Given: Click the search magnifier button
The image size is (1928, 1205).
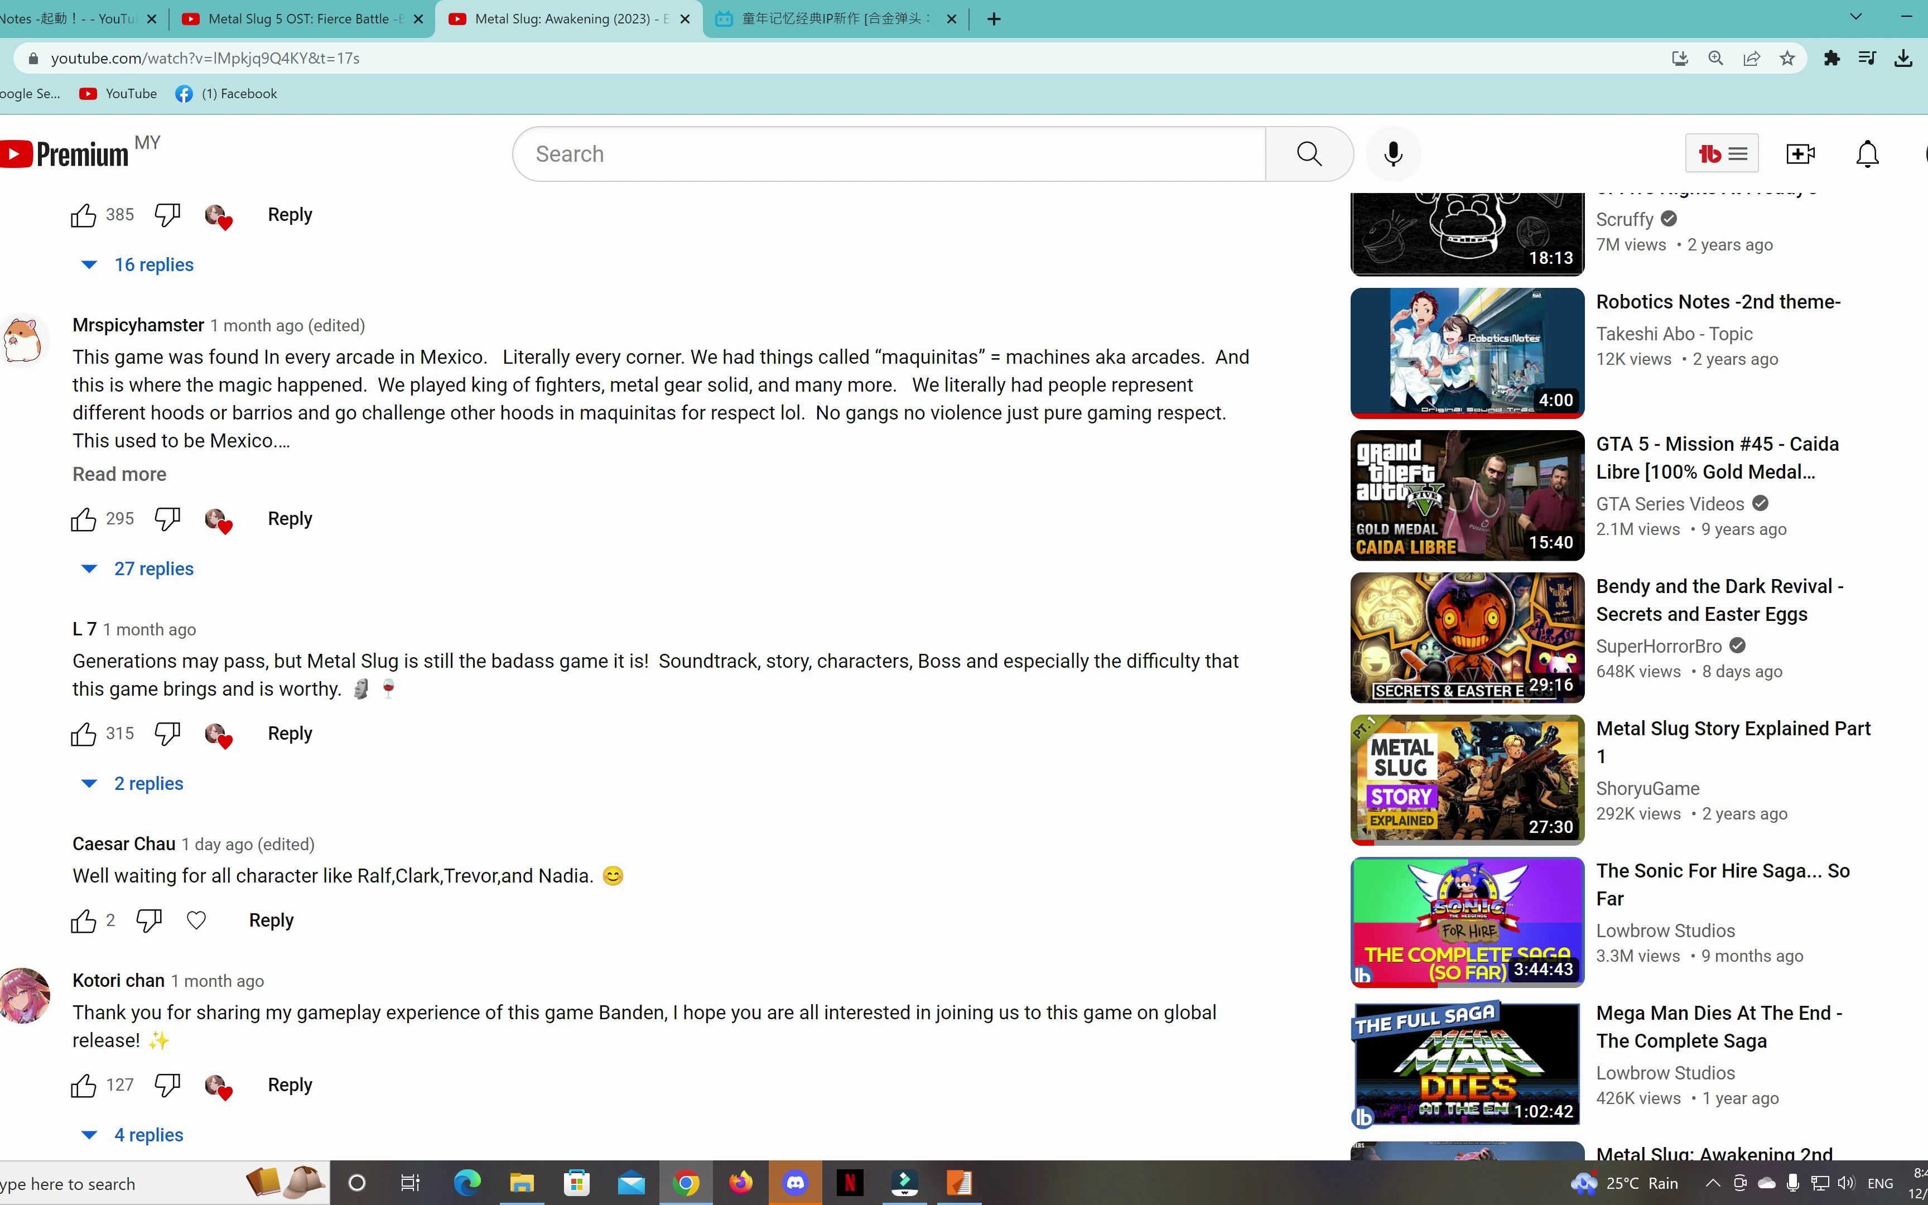Looking at the screenshot, I should (x=1309, y=154).
